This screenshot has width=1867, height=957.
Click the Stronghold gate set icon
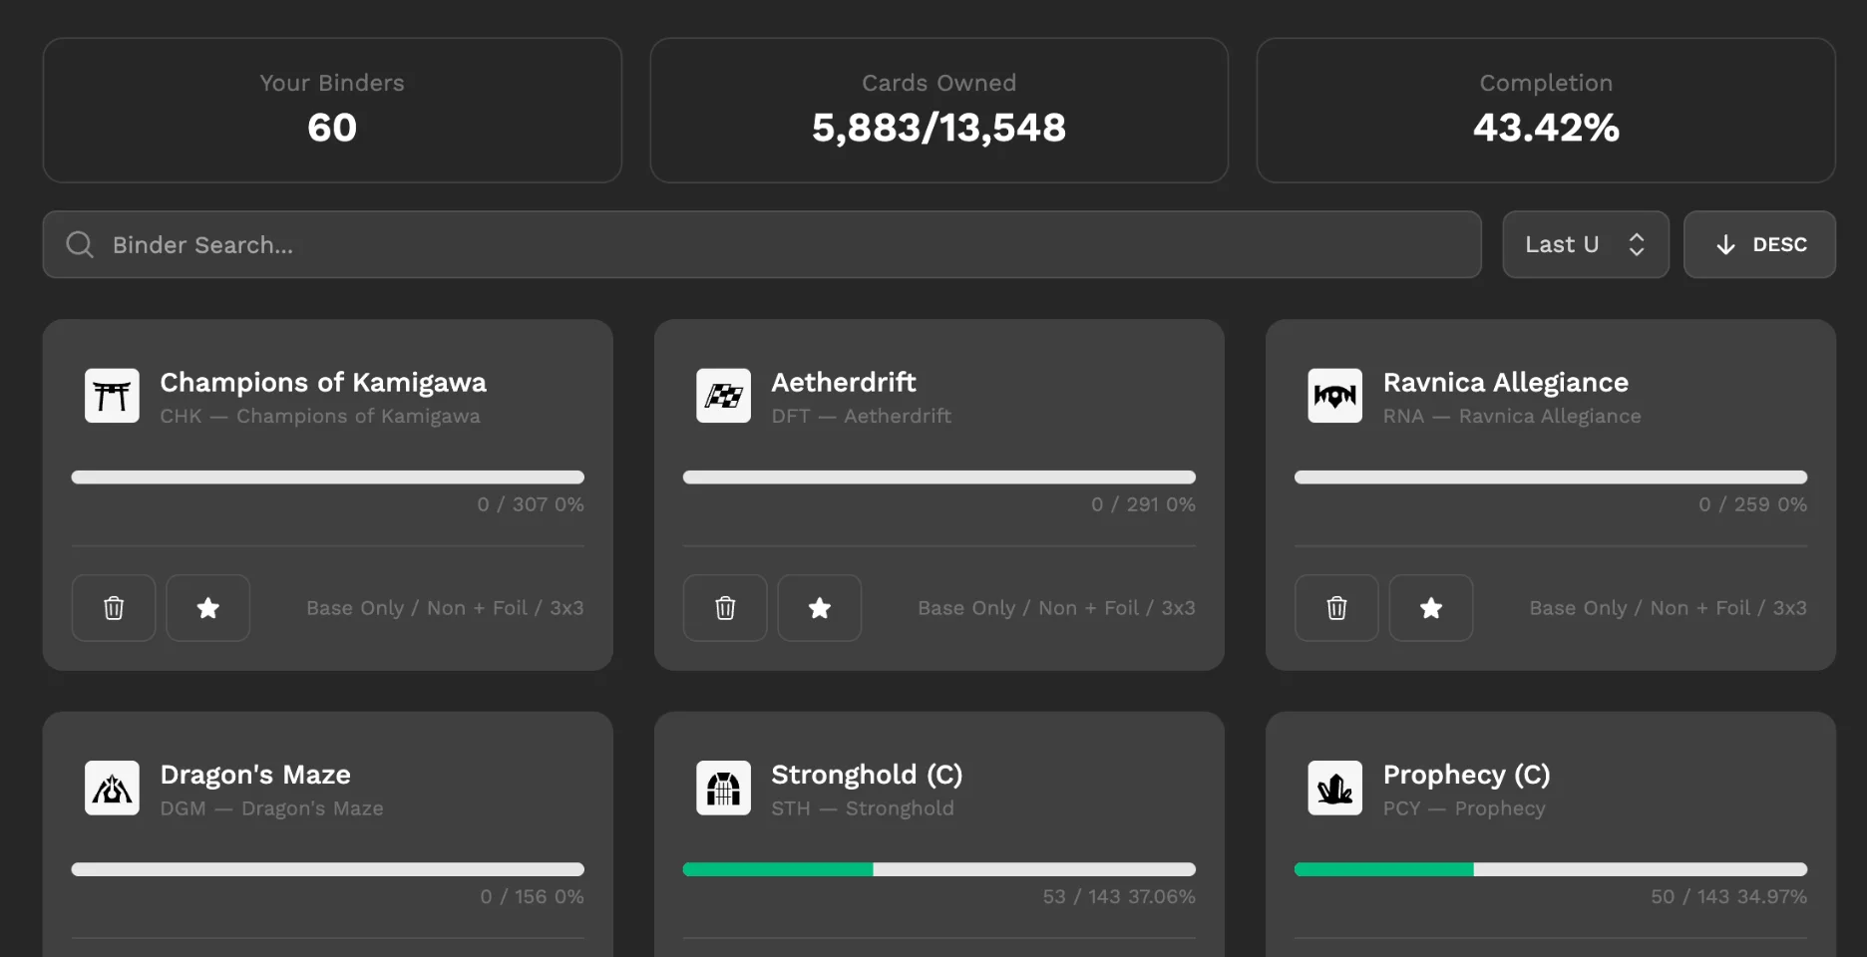click(x=723, y=789)
